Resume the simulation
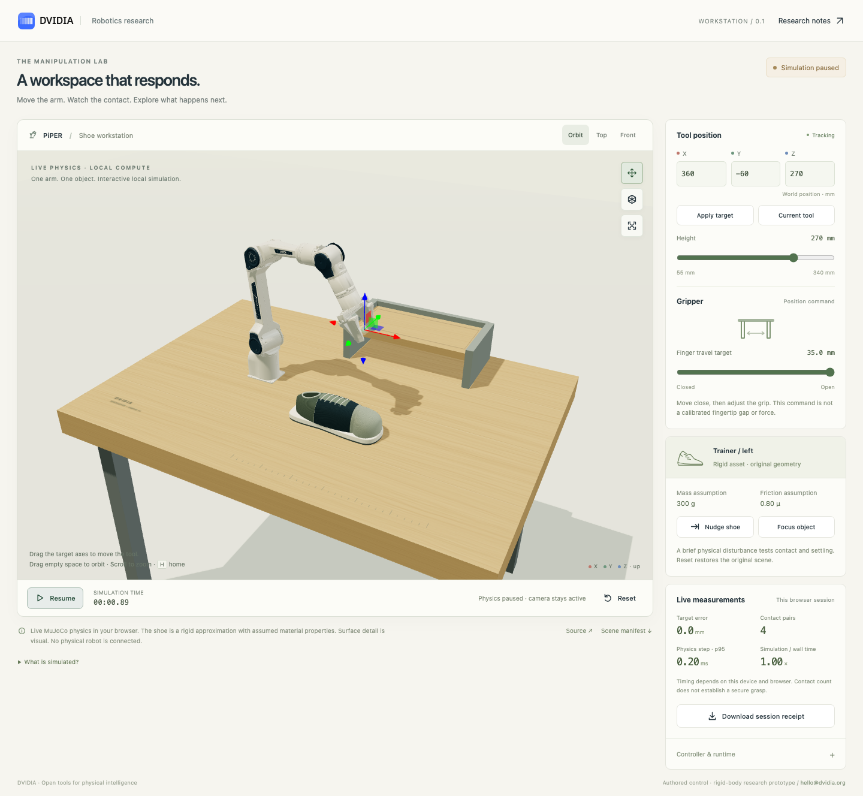The width and height of the screenshot is (863, 796). click(x=55, y=598)
